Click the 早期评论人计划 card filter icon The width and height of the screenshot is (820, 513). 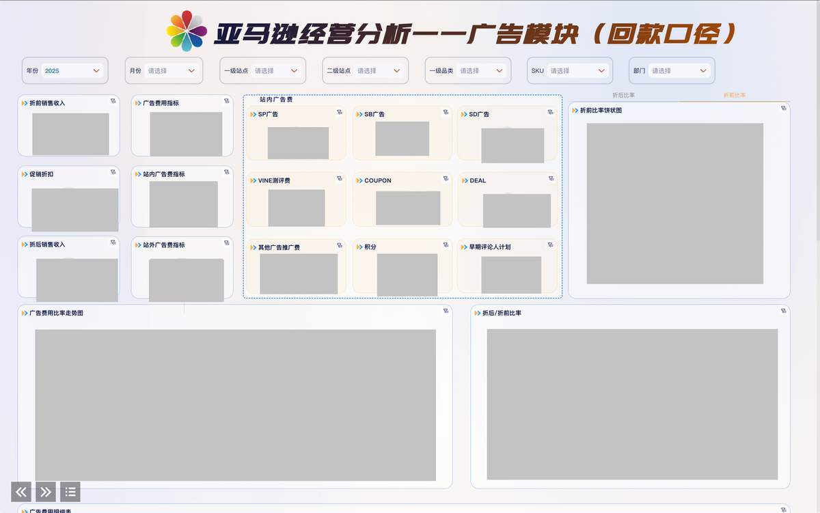coord(551,245)
